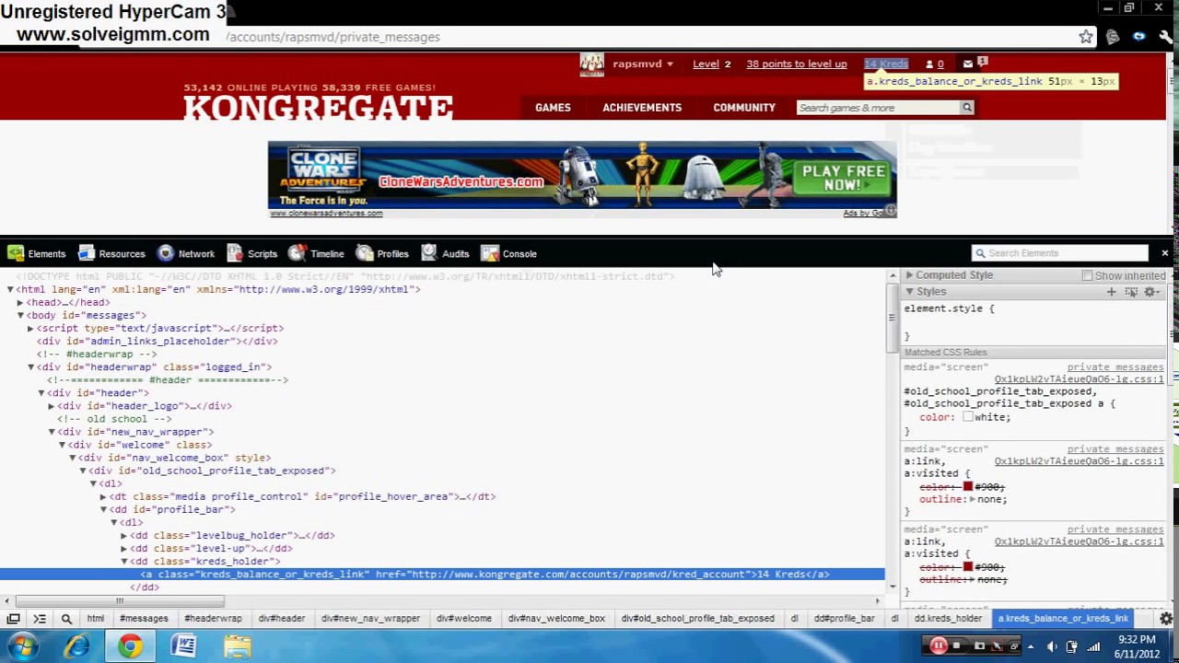
Task: Switch to the Profiles panel
Action: click(382, 253)
